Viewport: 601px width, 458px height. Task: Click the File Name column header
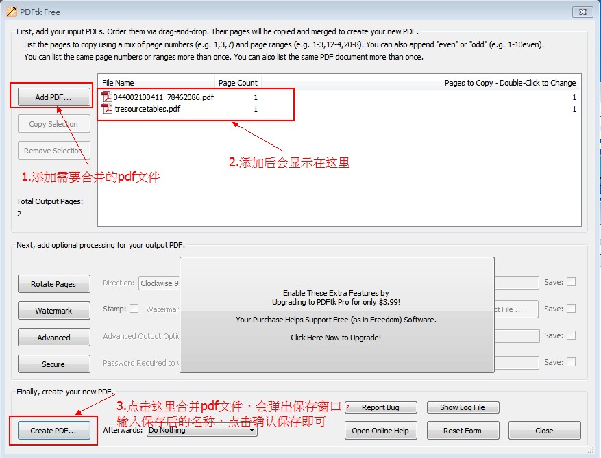click(x=157, y=83)
